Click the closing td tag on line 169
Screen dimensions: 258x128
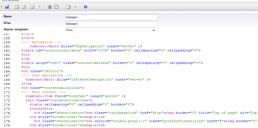coord(27,84)
